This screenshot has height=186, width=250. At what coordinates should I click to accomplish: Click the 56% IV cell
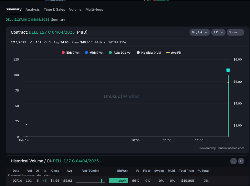click(x=136, y=181)
